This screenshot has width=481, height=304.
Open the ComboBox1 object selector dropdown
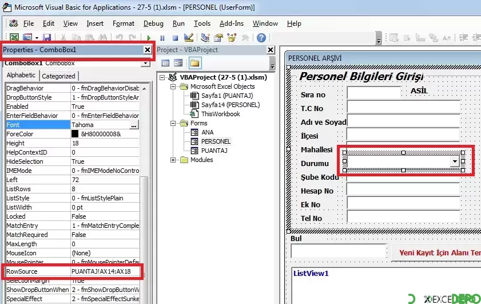coord(145,64)
